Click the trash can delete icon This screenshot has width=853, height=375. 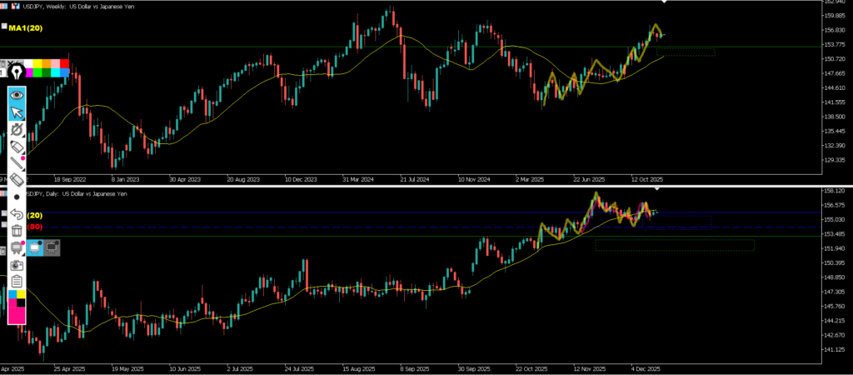17,231
